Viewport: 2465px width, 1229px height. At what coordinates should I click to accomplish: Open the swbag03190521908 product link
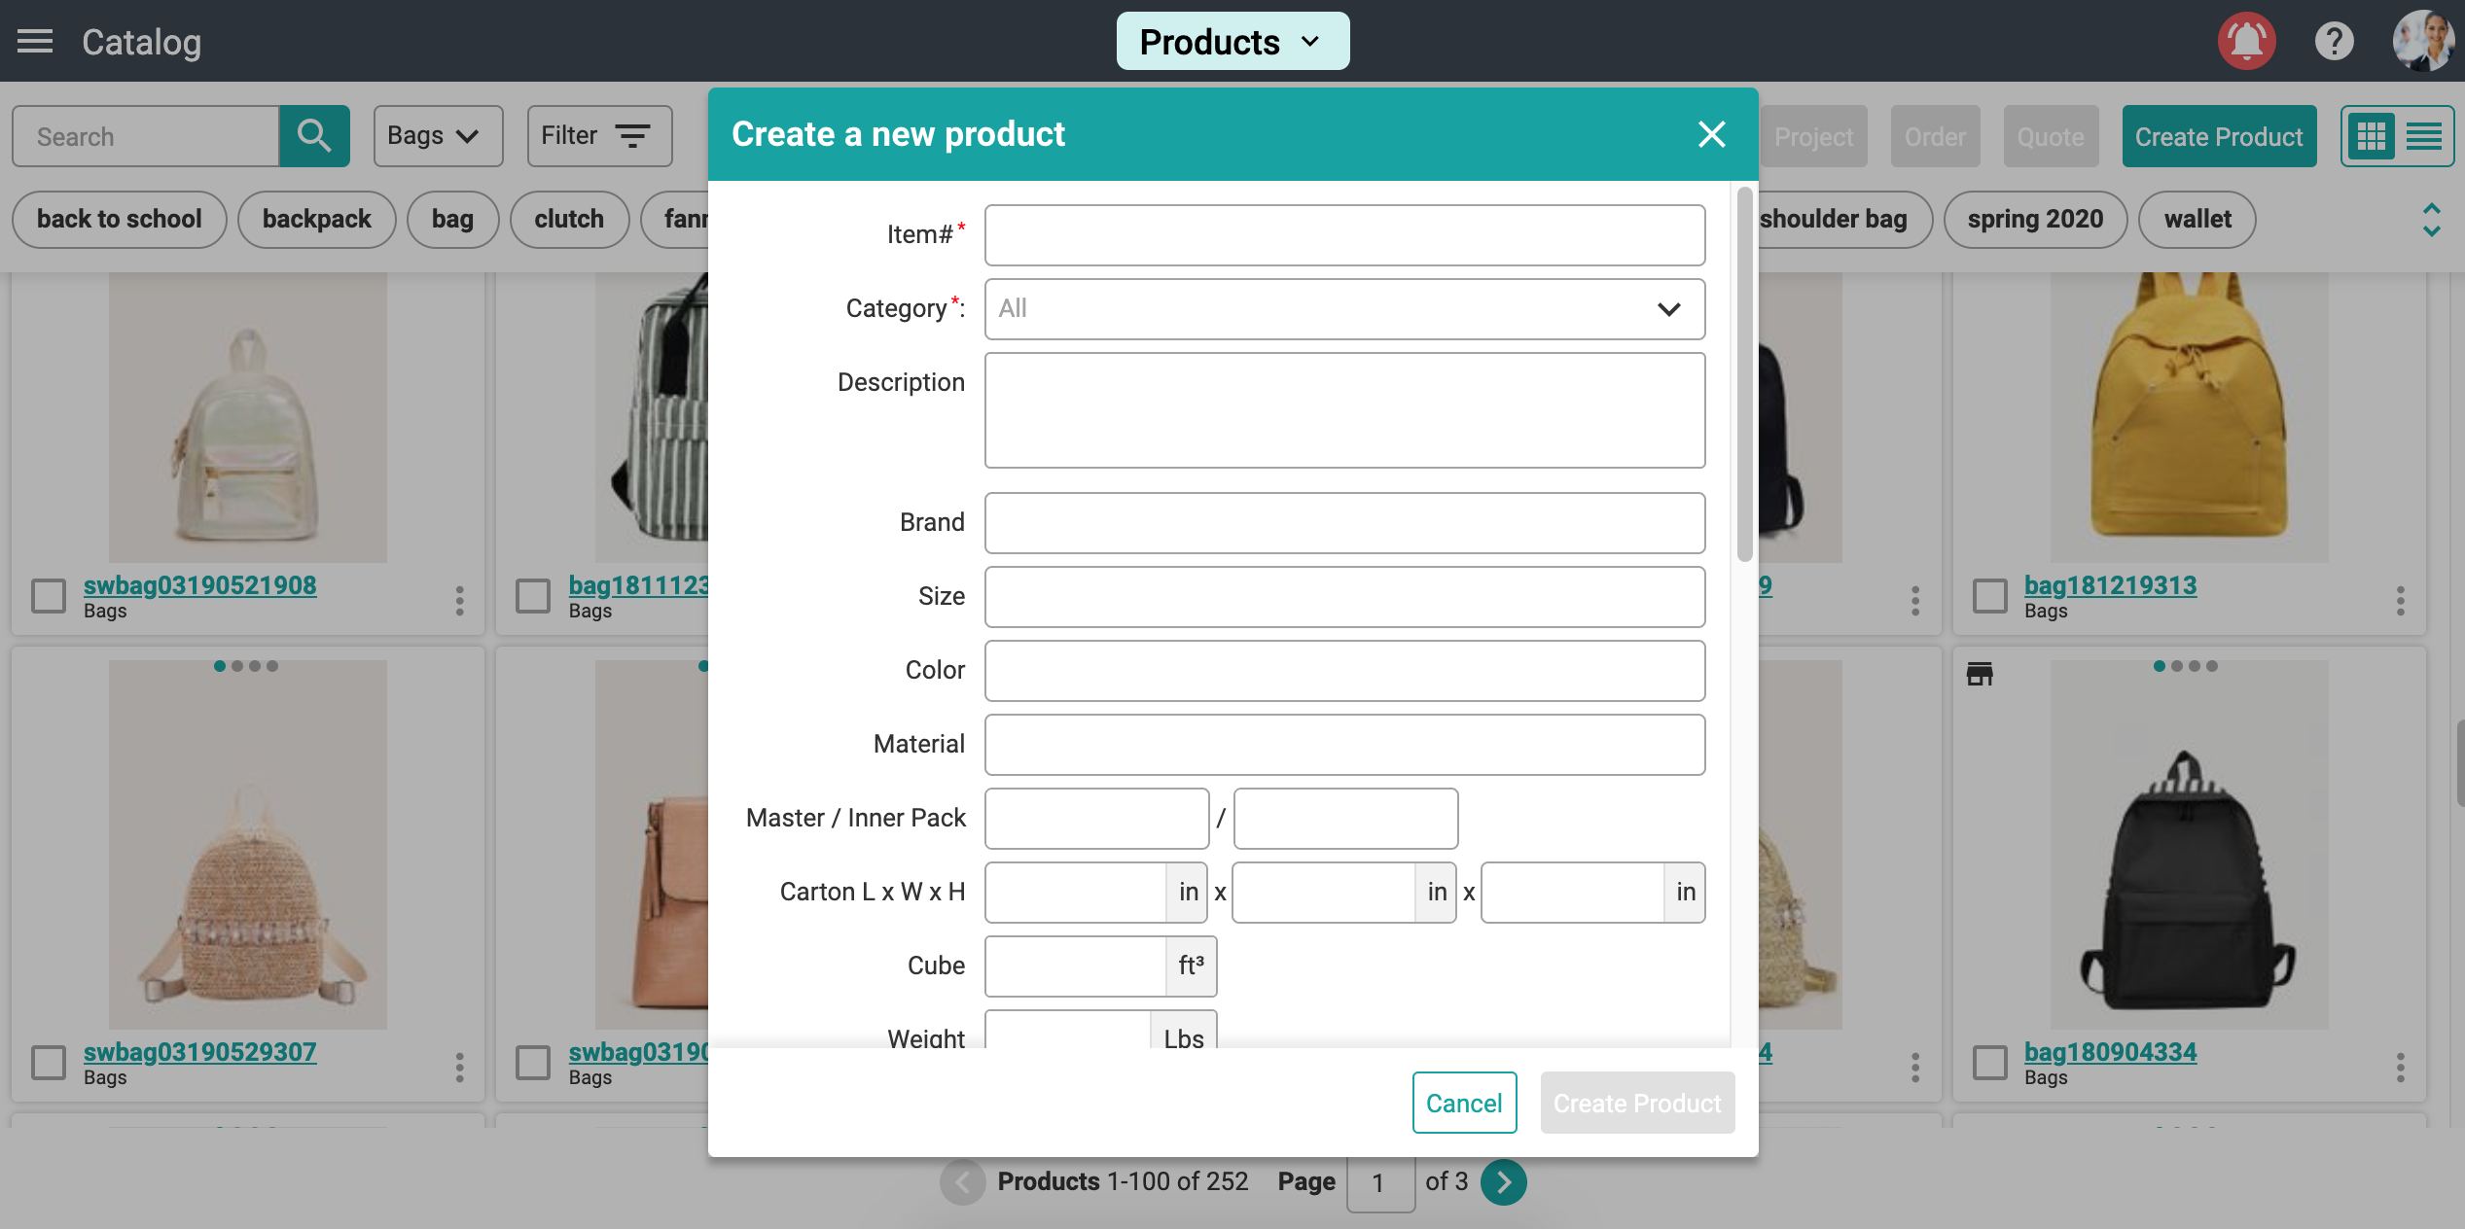click(199, 585)
